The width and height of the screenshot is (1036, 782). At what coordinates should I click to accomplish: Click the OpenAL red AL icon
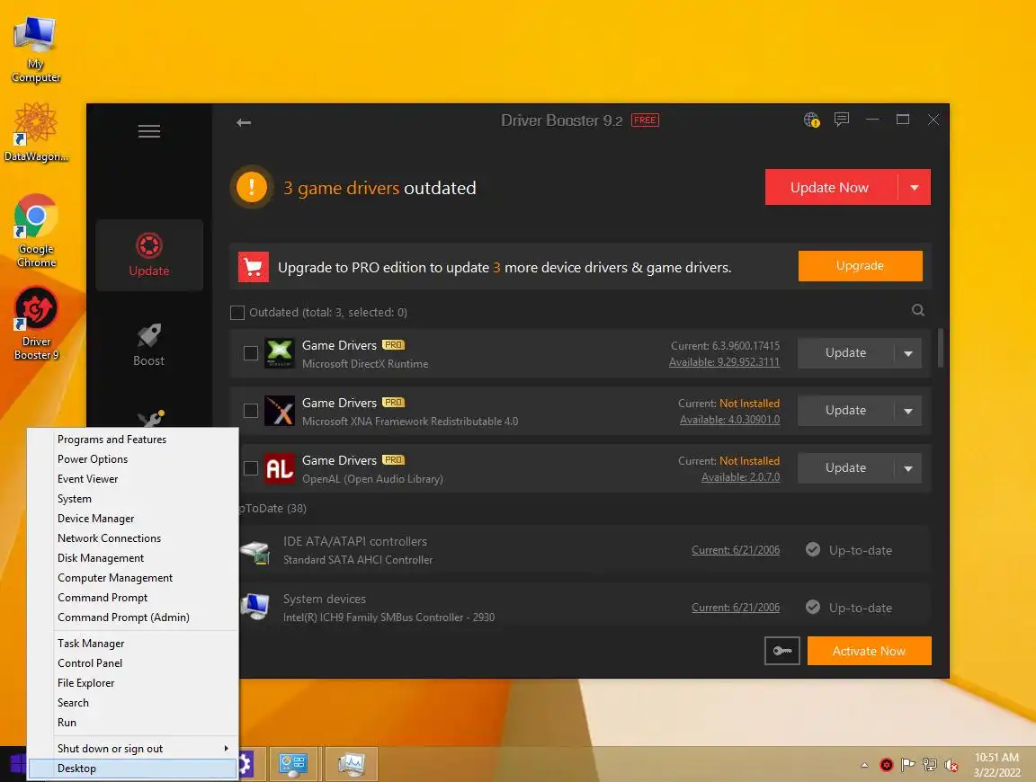click(x=280, y=468)
